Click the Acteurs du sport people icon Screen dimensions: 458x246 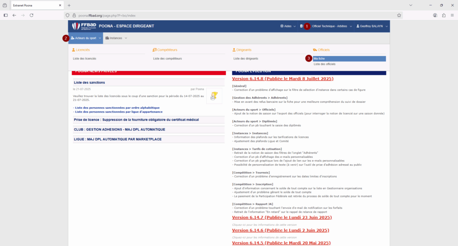73,38
